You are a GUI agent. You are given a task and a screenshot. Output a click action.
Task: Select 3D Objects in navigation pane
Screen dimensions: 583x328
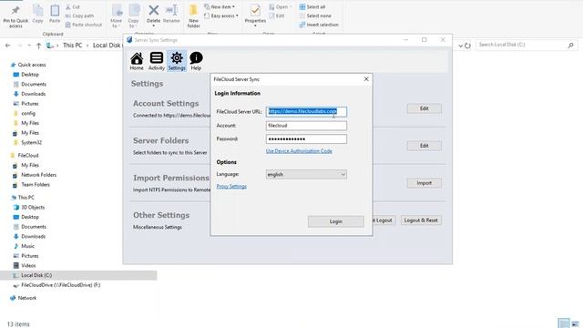[29, 207]
